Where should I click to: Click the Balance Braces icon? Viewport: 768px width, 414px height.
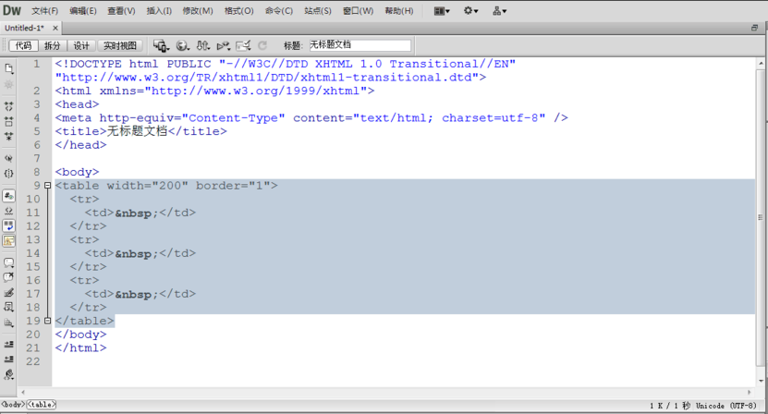point(9,174)
